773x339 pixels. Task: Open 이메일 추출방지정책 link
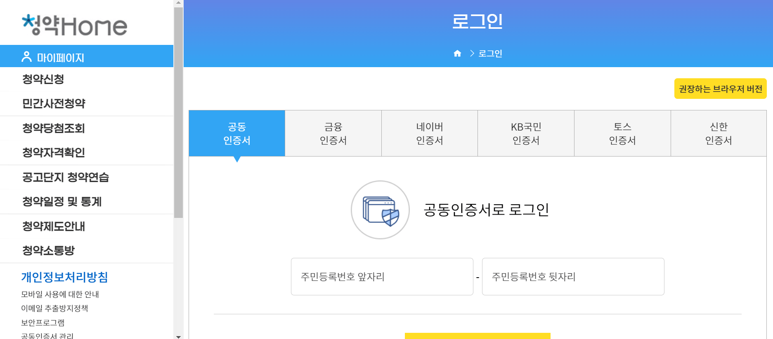[54, 308]
